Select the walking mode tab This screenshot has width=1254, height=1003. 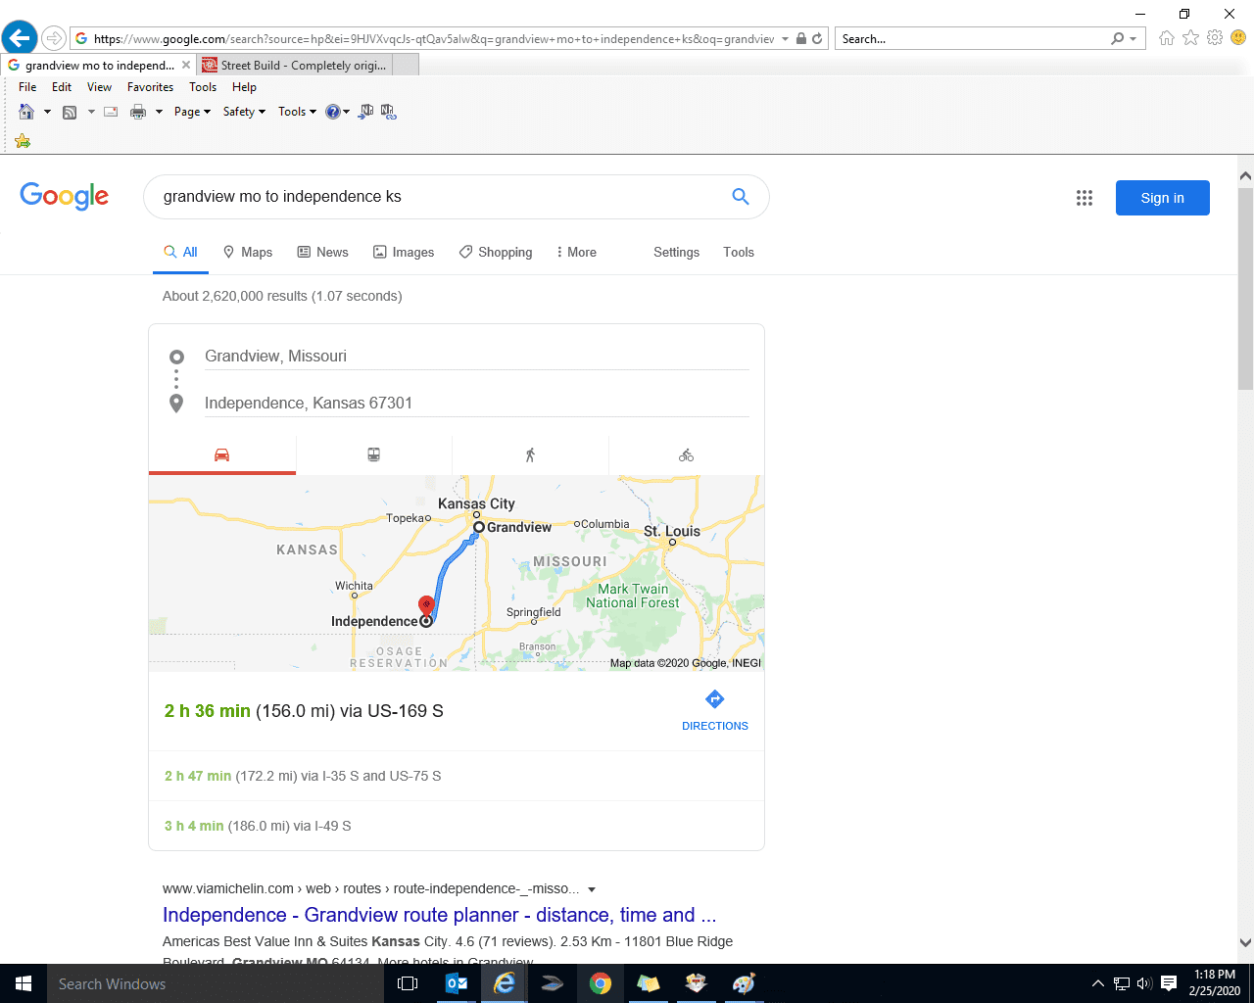point(530,454)
